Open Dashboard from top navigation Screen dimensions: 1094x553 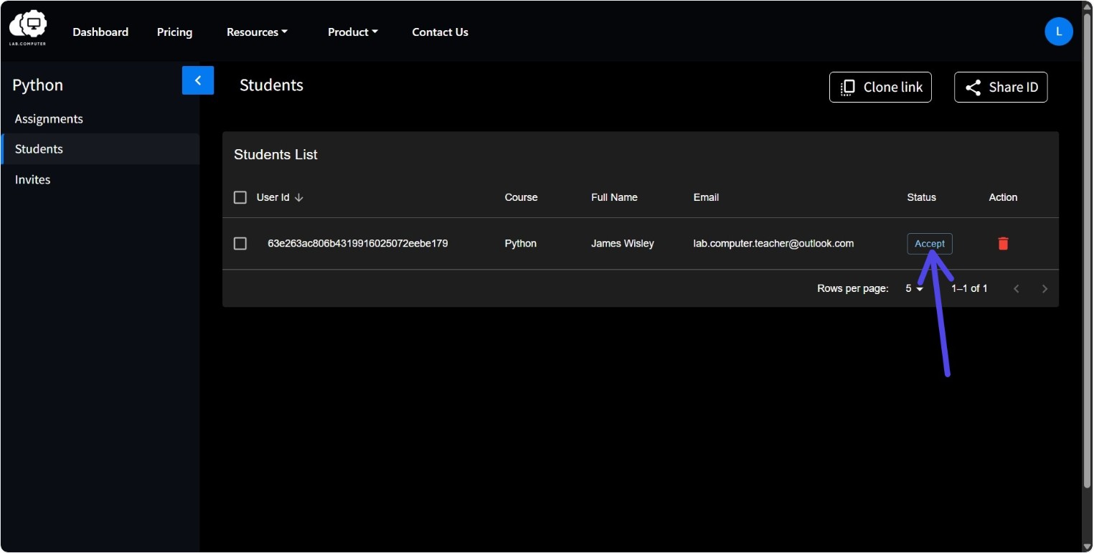coord(100,32)
